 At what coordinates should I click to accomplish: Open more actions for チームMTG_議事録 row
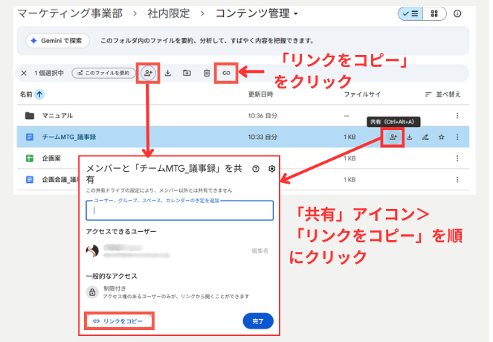click(457, 137)
